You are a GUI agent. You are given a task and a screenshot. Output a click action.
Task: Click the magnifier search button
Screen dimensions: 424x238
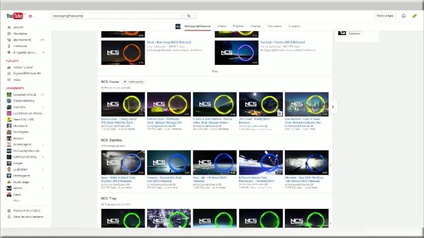[189, 16]
